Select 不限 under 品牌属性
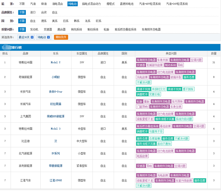This screenshot has width=221, height=191. click(x=22, y=12)
